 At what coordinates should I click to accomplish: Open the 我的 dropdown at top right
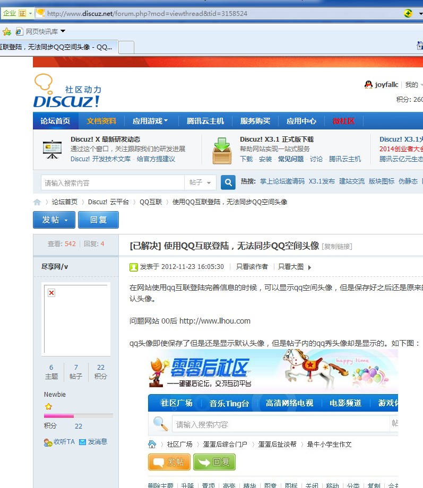413,85
